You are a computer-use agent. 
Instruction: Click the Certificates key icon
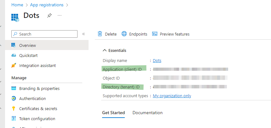pos(14,109)
